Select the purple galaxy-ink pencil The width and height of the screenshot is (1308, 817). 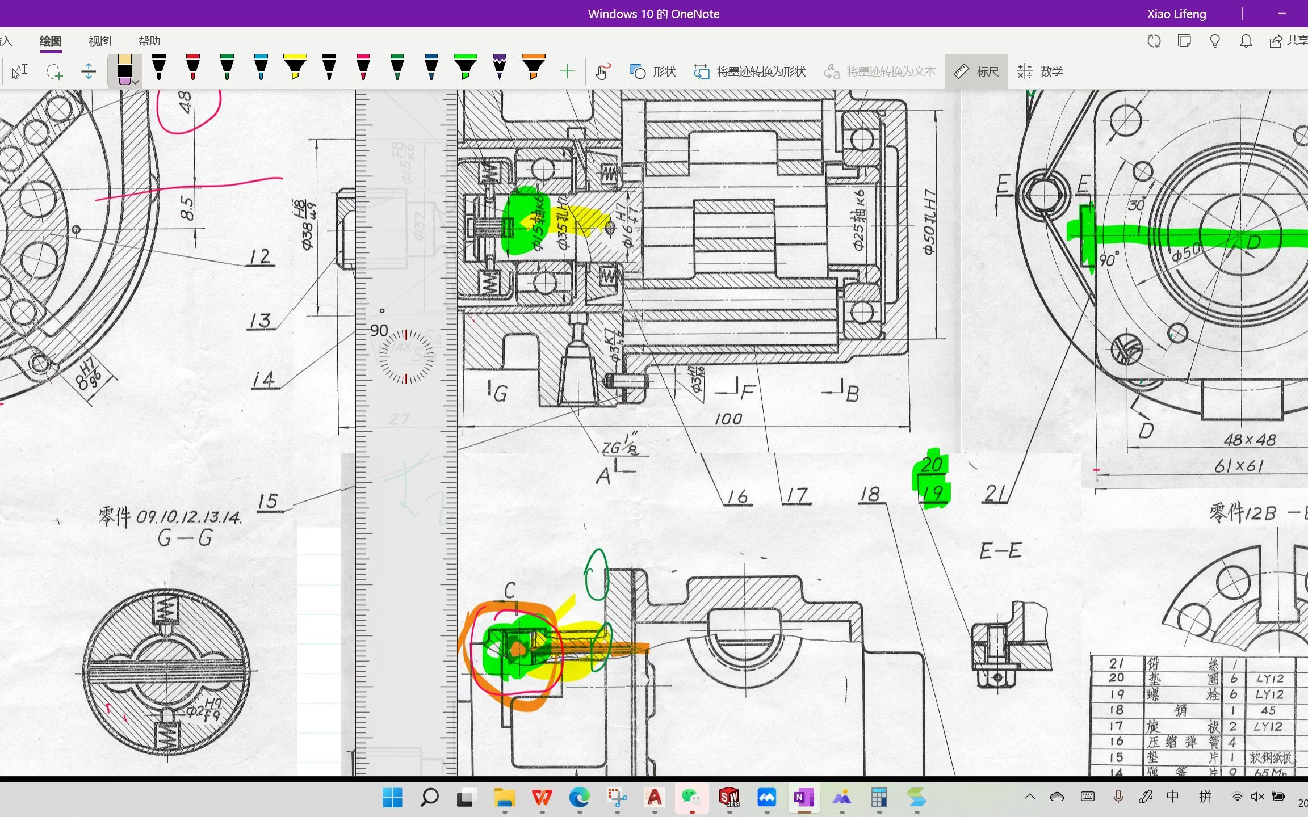500,68
